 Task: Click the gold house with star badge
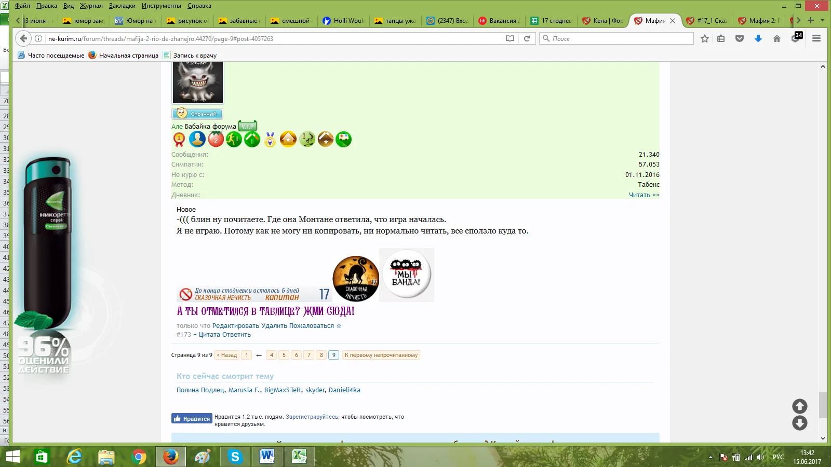coord(288,139)
